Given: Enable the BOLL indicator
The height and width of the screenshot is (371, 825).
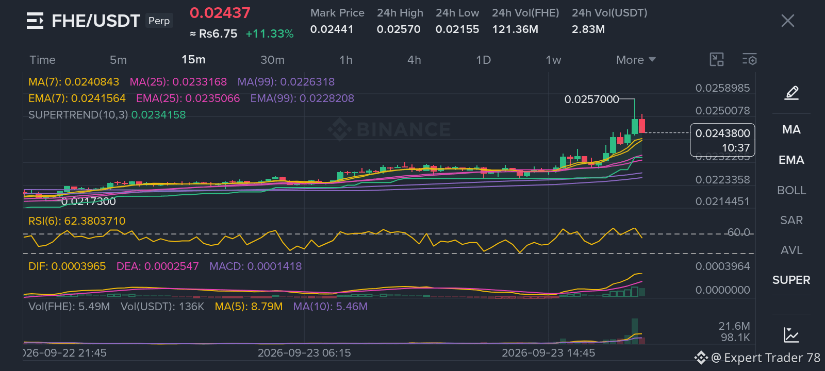Looking at the screenshot, I should coord(791,190).
